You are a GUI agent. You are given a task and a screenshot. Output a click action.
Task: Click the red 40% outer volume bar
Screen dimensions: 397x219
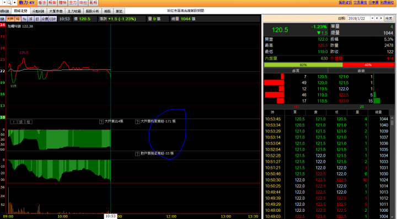point(368,65)
